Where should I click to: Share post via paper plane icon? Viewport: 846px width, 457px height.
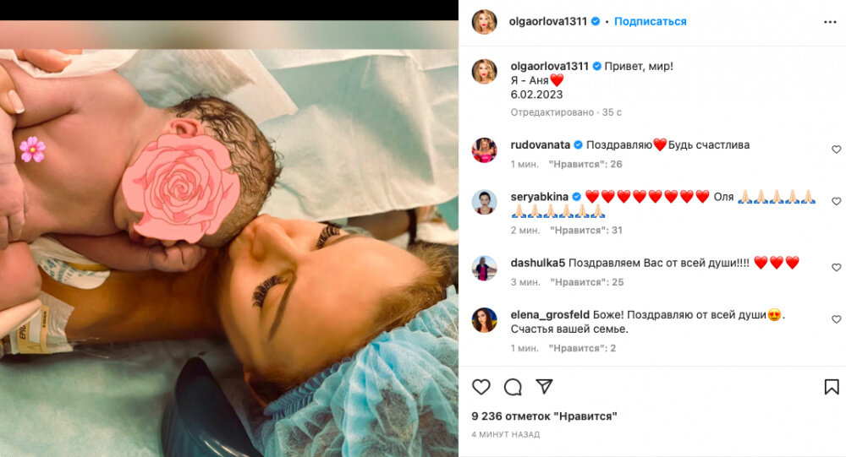pos(544,386)
